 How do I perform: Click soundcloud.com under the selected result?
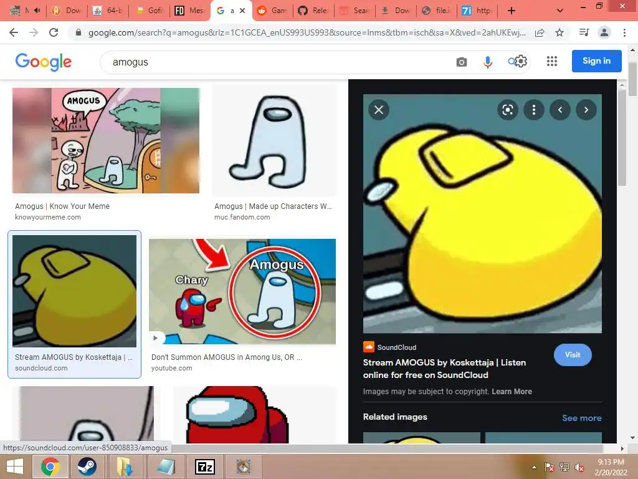pos(41,368)
